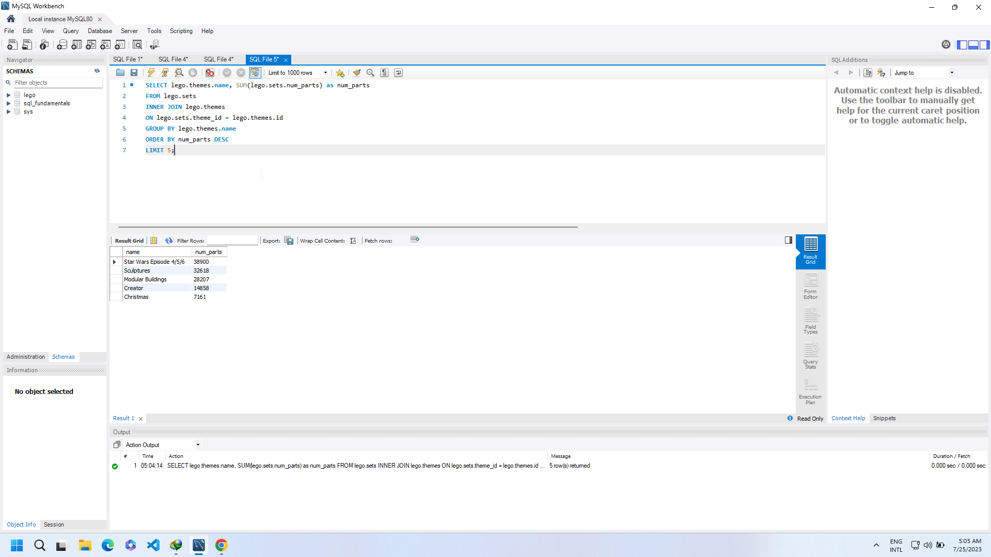Toggle word wrap in editor
The width and height of the screenshot is (991, 557).
pos(399,73)
